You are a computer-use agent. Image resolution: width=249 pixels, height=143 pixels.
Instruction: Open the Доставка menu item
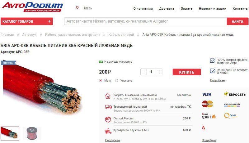pyautogui.click(x=167, y=9)
